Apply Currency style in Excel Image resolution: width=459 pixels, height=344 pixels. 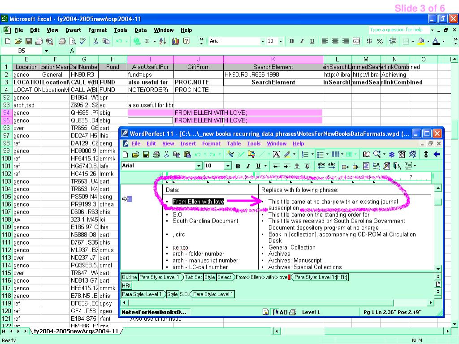click(369, 41)
